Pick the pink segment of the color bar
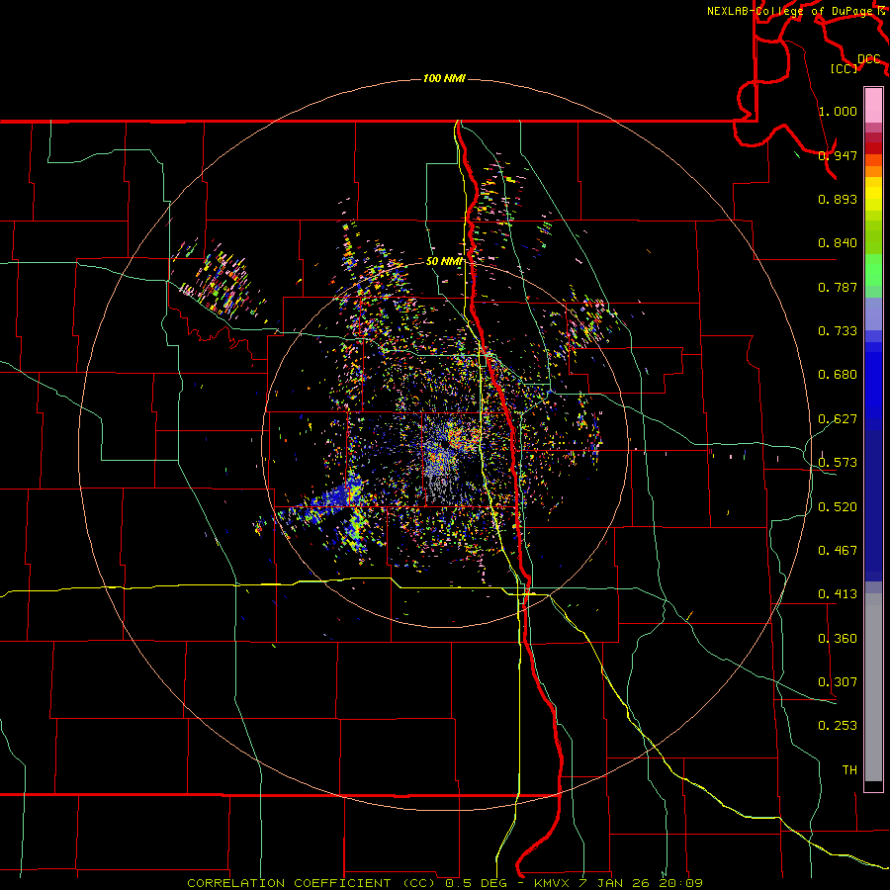 click(873, 105)
